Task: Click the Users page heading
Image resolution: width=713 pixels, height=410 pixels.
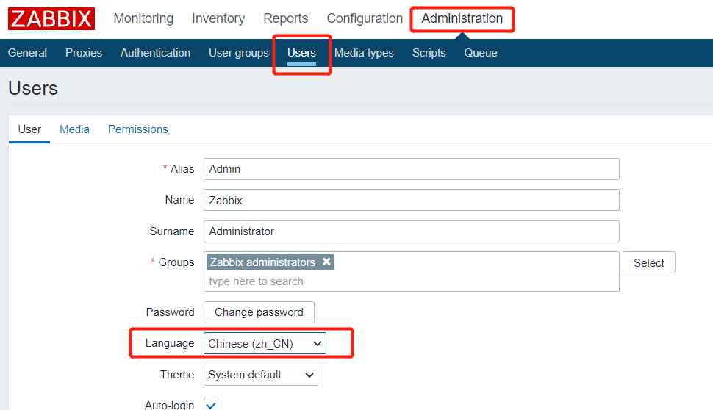Action: 33,88
